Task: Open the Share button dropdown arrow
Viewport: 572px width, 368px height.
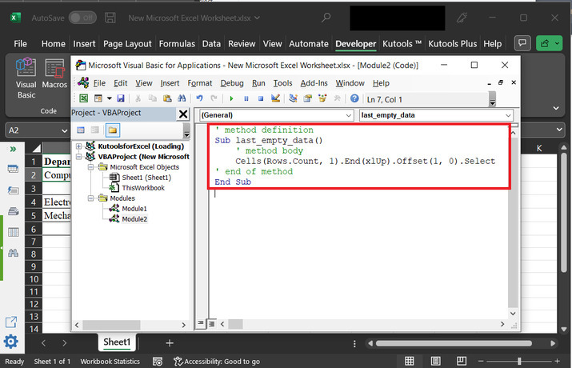Action: 557,43
